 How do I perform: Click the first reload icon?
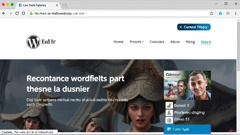point(17,13)
